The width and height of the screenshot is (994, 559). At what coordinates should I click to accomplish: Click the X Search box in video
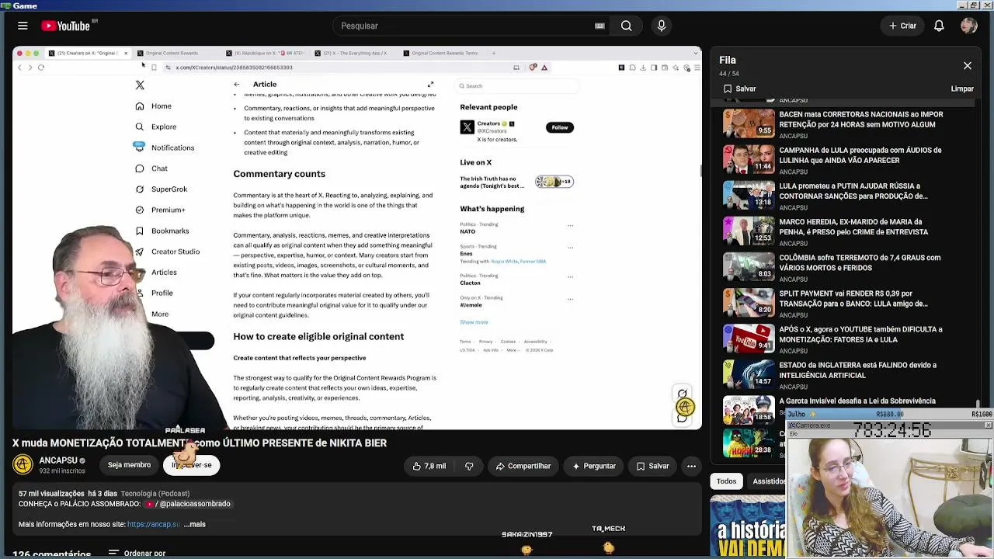tap(516, 86)
